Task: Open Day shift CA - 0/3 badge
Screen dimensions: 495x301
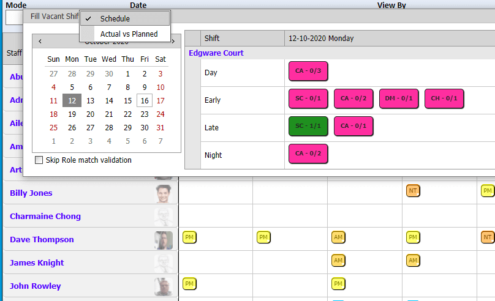Action: coord(308,71)
